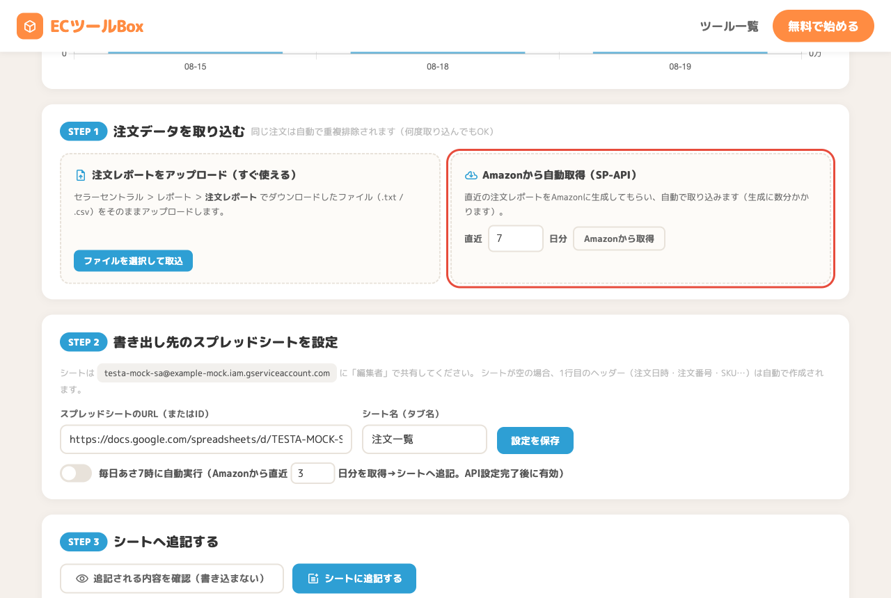Click the スプレッドシートのURL（またはID） label

135,414
